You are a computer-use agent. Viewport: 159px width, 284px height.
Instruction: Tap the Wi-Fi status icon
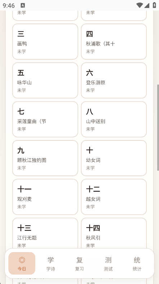[140, 5]
